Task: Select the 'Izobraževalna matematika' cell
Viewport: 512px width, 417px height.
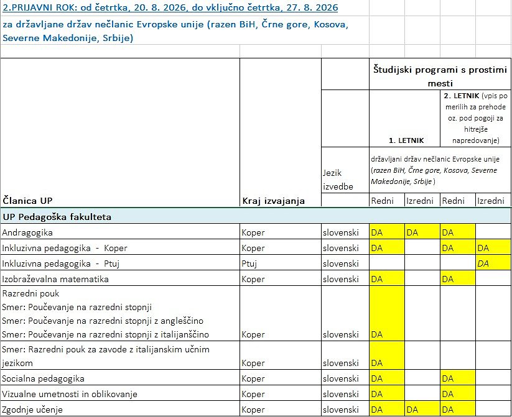Action: click(x=120, y=278)
